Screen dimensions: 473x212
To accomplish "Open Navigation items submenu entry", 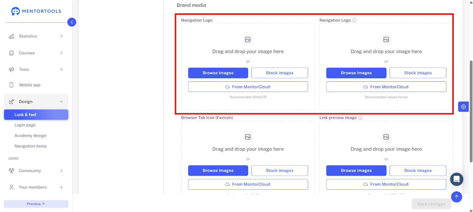I will coord(30,146).
